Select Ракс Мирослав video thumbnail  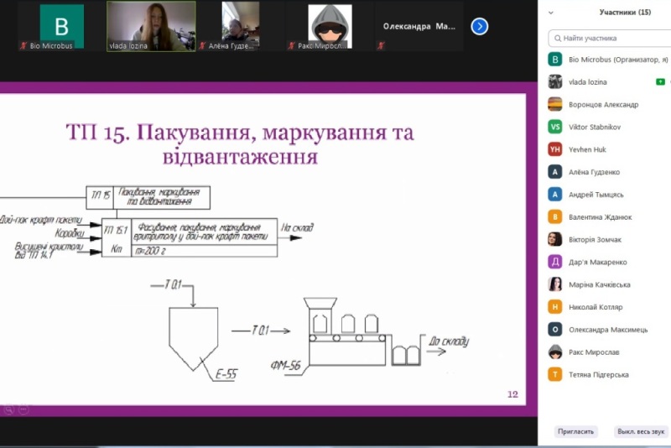(x=330, y=27)
